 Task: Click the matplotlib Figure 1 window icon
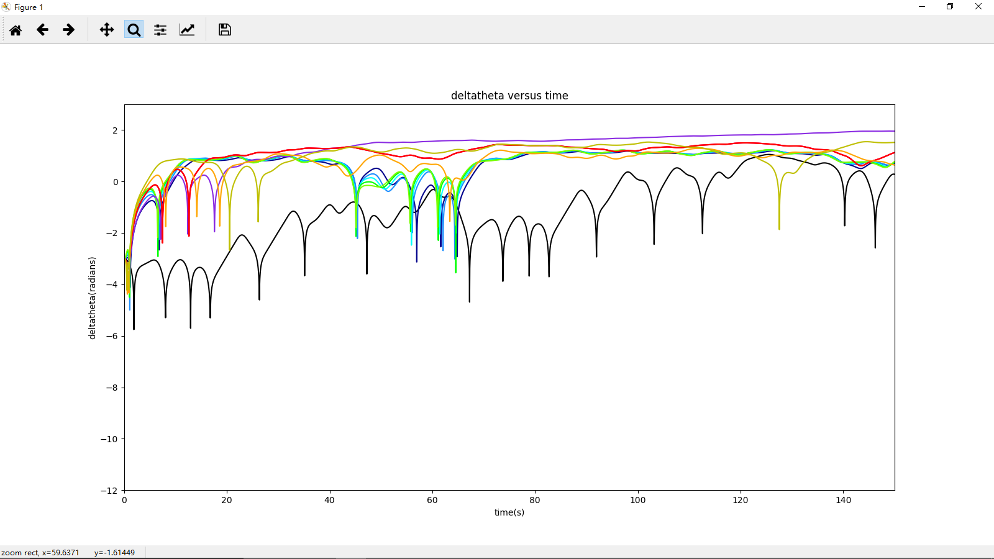coord(6,7)
